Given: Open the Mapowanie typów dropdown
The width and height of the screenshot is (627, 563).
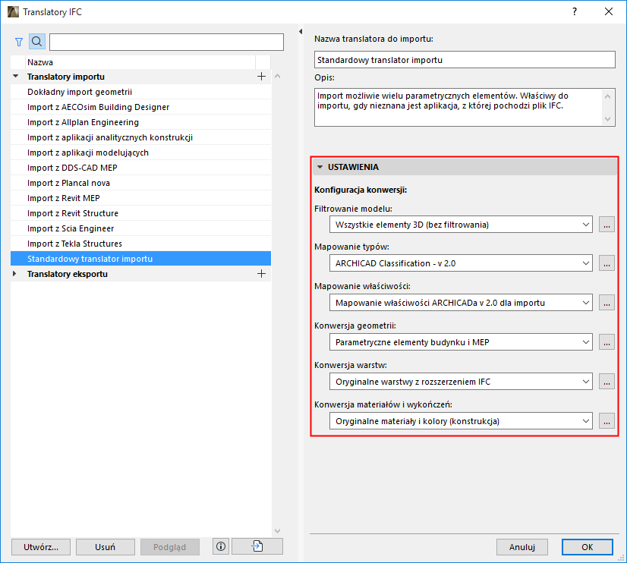Looking at the screenshot, I should click(461, 263).
